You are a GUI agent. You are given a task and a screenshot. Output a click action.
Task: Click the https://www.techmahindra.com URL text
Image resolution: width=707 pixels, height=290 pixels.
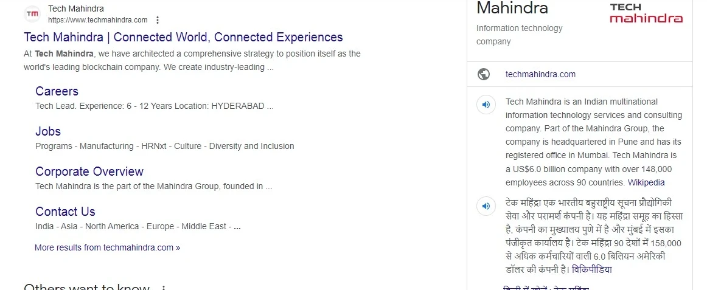coord(97,20)
